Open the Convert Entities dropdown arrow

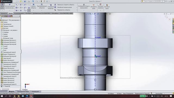point(42,10)
